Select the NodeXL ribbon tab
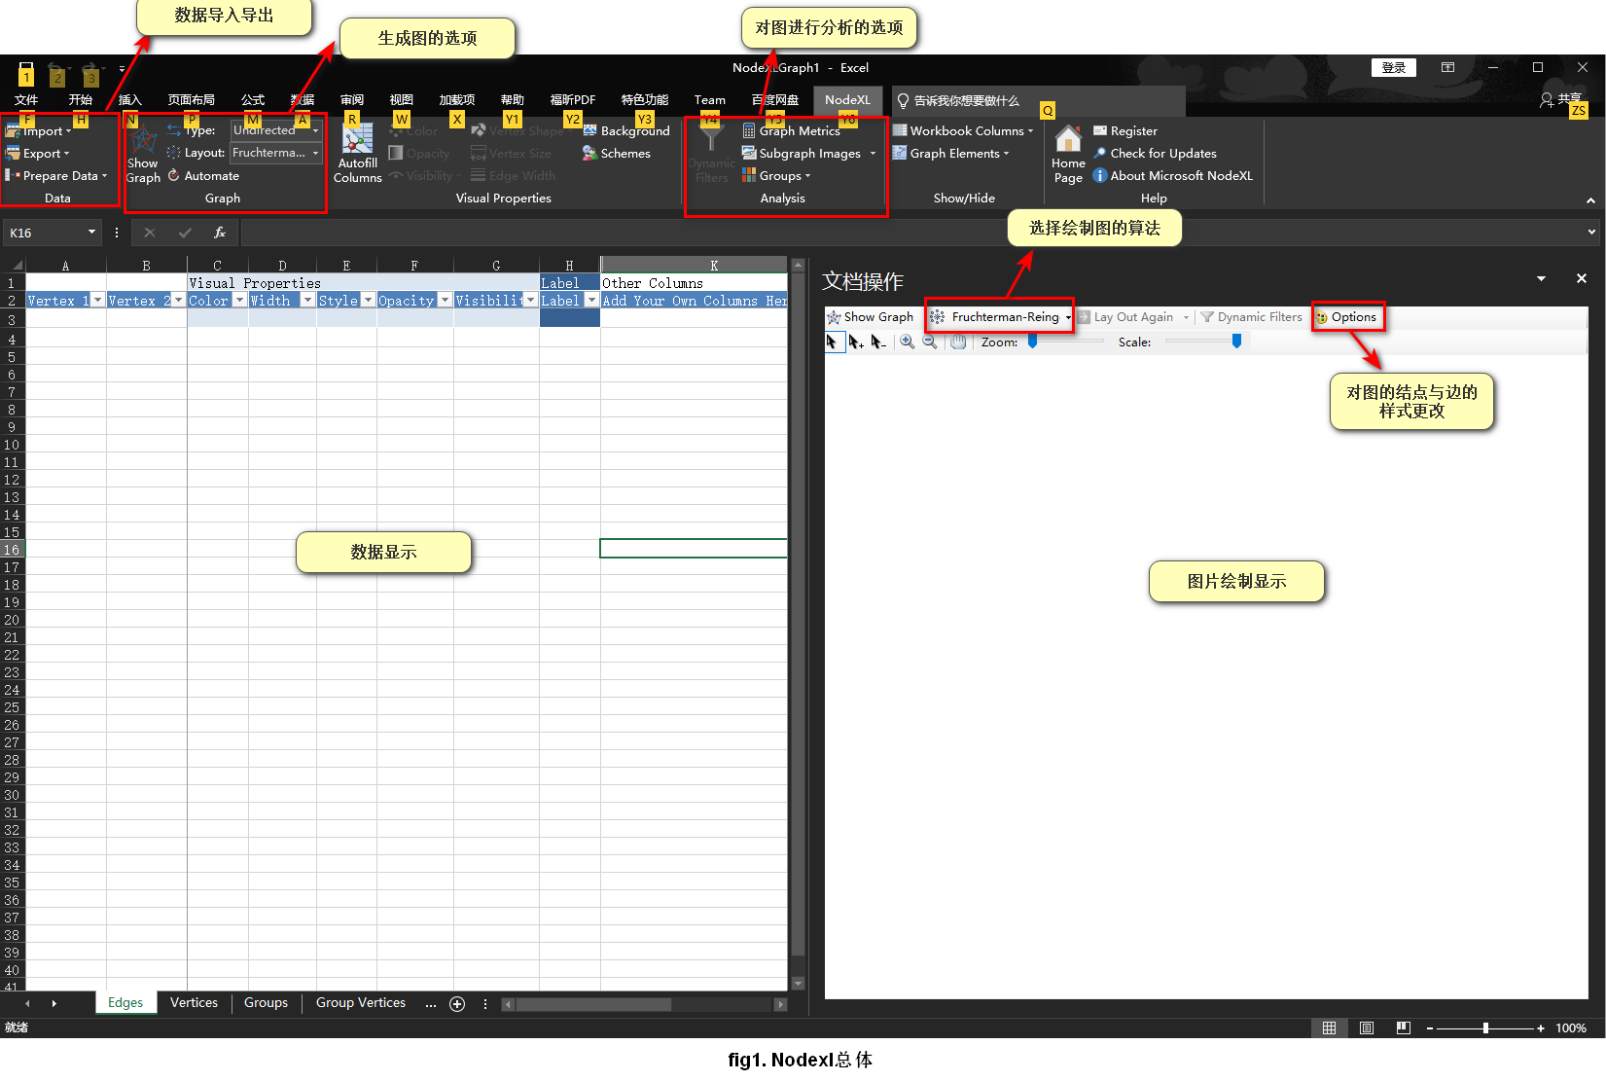This screenshot has width=1606, height=1081. pos(847,100)
